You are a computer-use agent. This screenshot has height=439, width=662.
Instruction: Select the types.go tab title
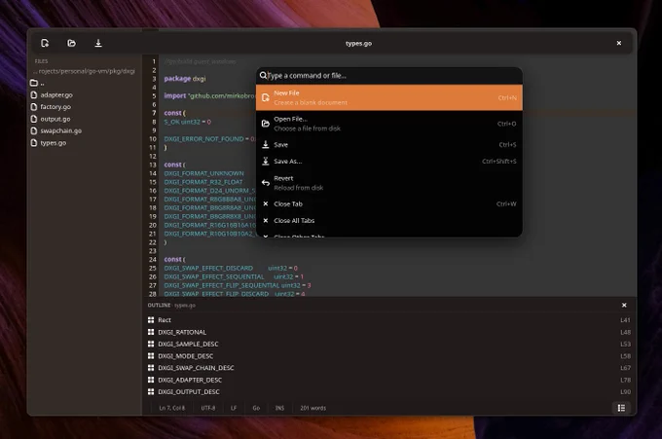point(358,44)
